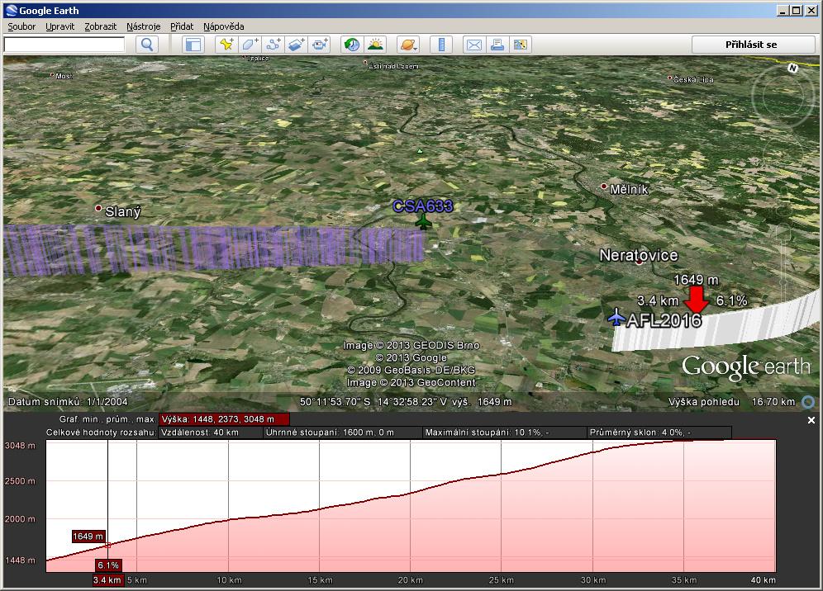The image size is (823, 591).
Task: View this location in Google Maps
Action: [520, 45]
